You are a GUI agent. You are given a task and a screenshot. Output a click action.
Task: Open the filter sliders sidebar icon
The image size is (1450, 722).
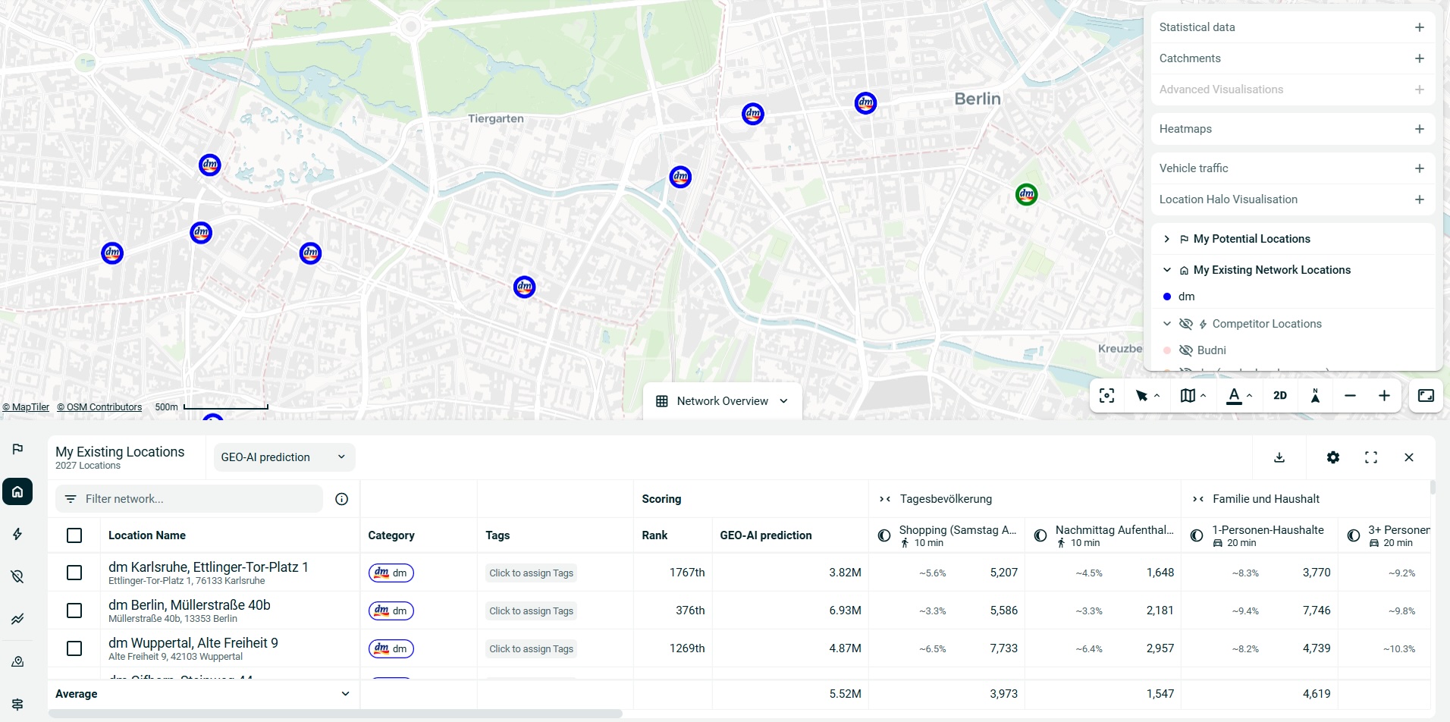17,704
